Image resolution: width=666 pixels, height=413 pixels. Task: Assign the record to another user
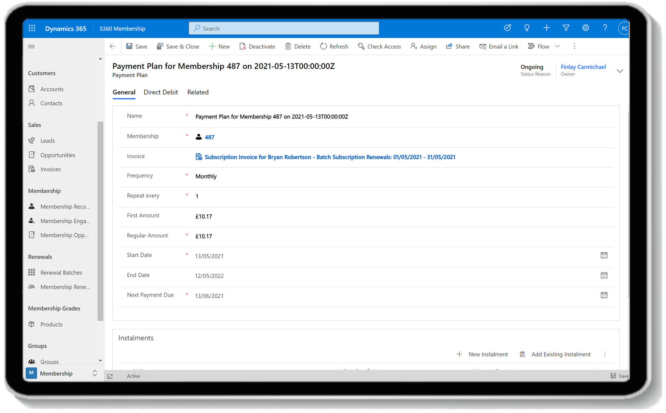coord(423,46)
